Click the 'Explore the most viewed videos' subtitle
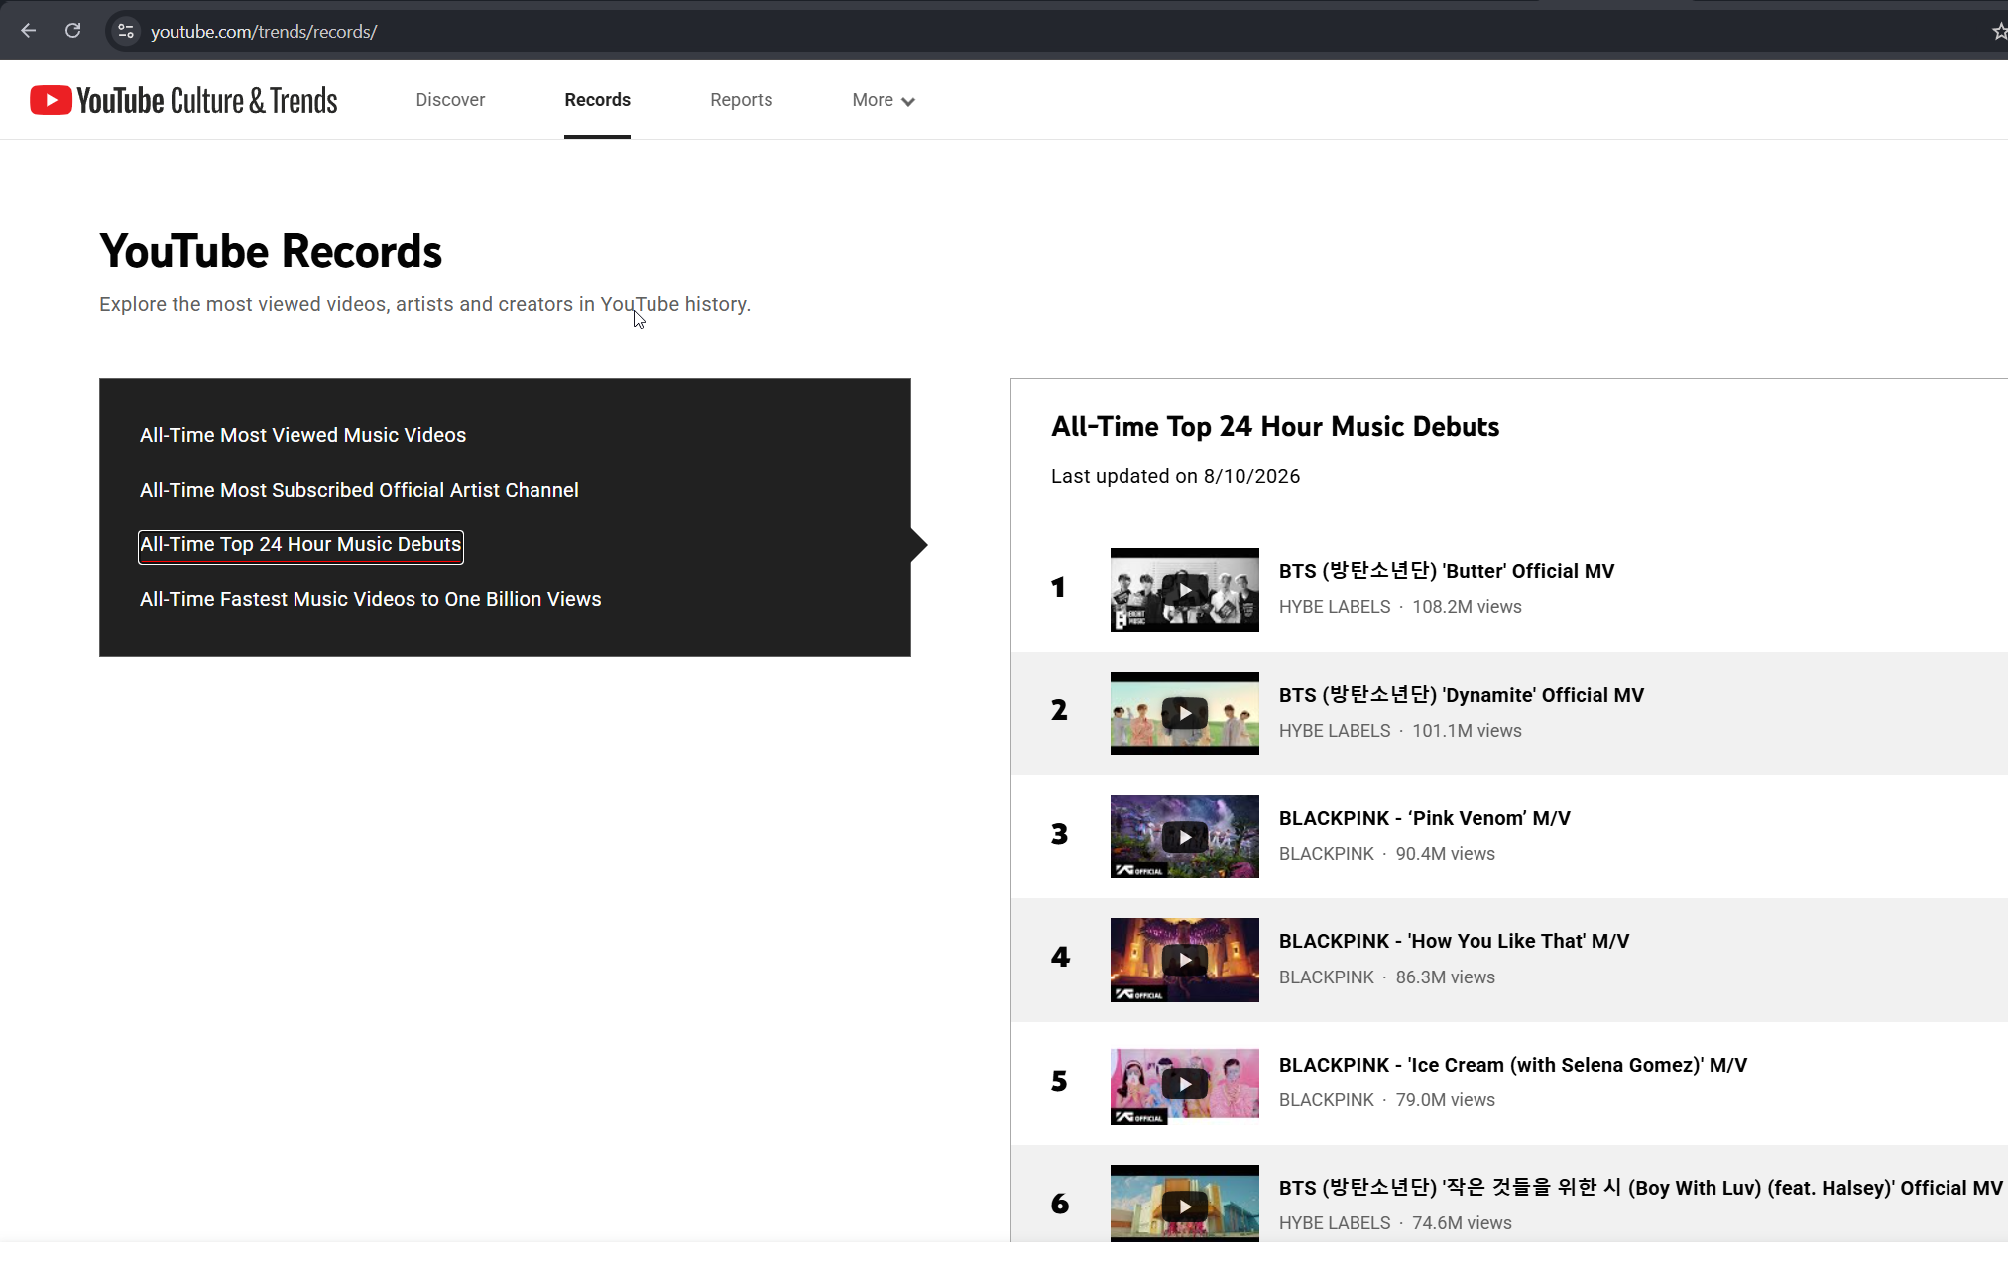This screenshot has height=1265, width=2008. click(424, 304)
